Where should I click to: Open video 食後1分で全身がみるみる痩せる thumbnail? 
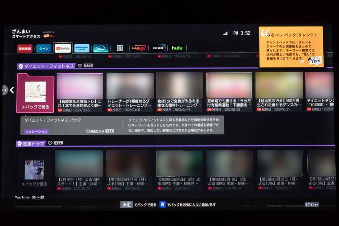click(x=179, y=85)
